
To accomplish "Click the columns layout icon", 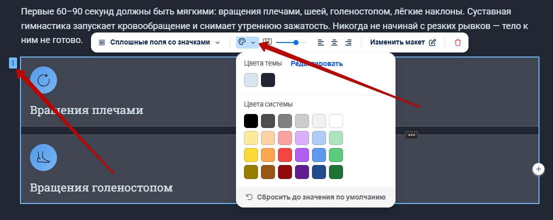I will click(x=267, y=42).
